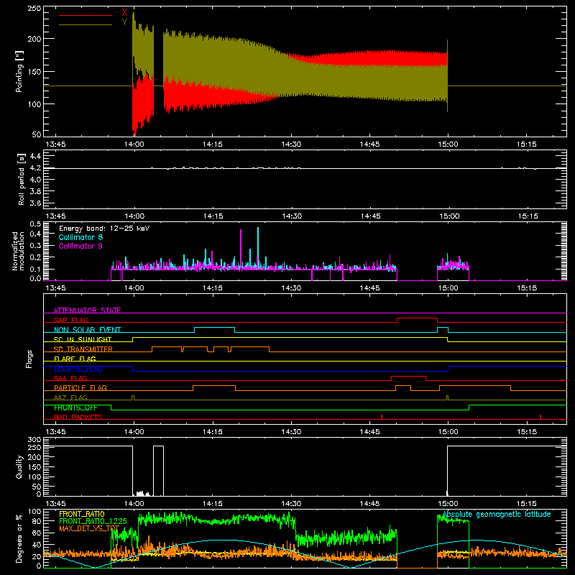Click the red X legend line
This screenshot has height=575, width=575.
coord(86,15)
